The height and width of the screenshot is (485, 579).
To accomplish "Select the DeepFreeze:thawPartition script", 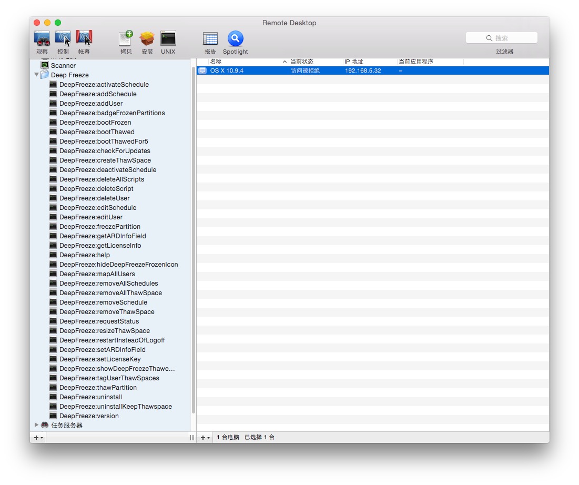I will [98, 388].
